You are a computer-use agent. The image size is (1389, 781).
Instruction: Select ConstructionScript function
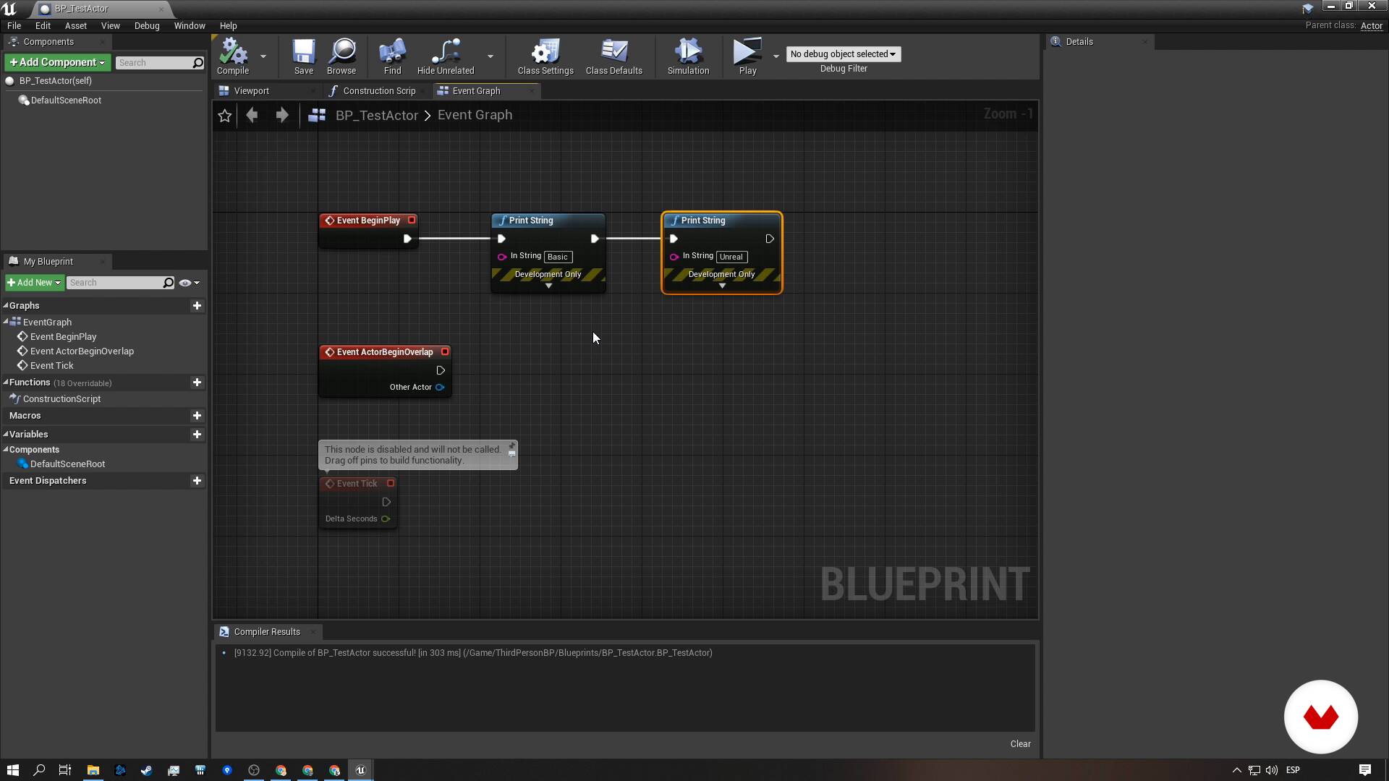tap(61, 399)
